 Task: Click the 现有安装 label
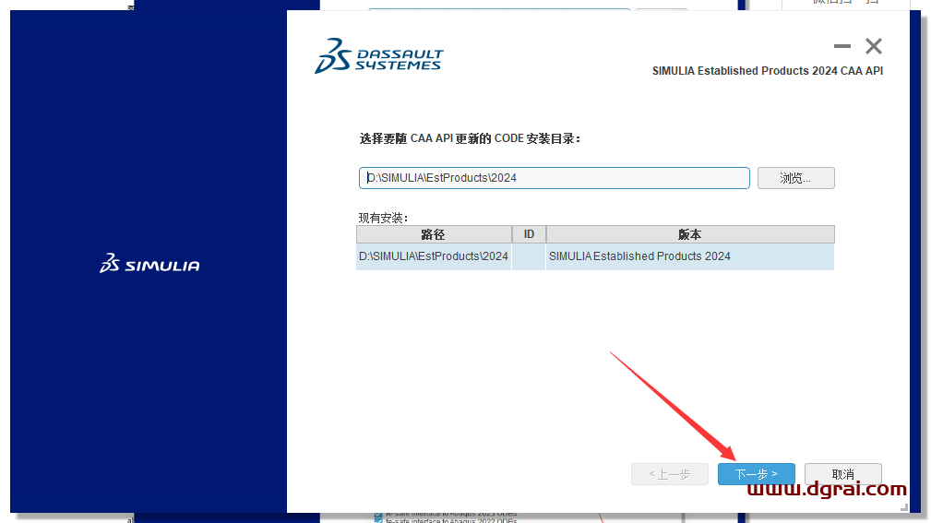(383, 218)
